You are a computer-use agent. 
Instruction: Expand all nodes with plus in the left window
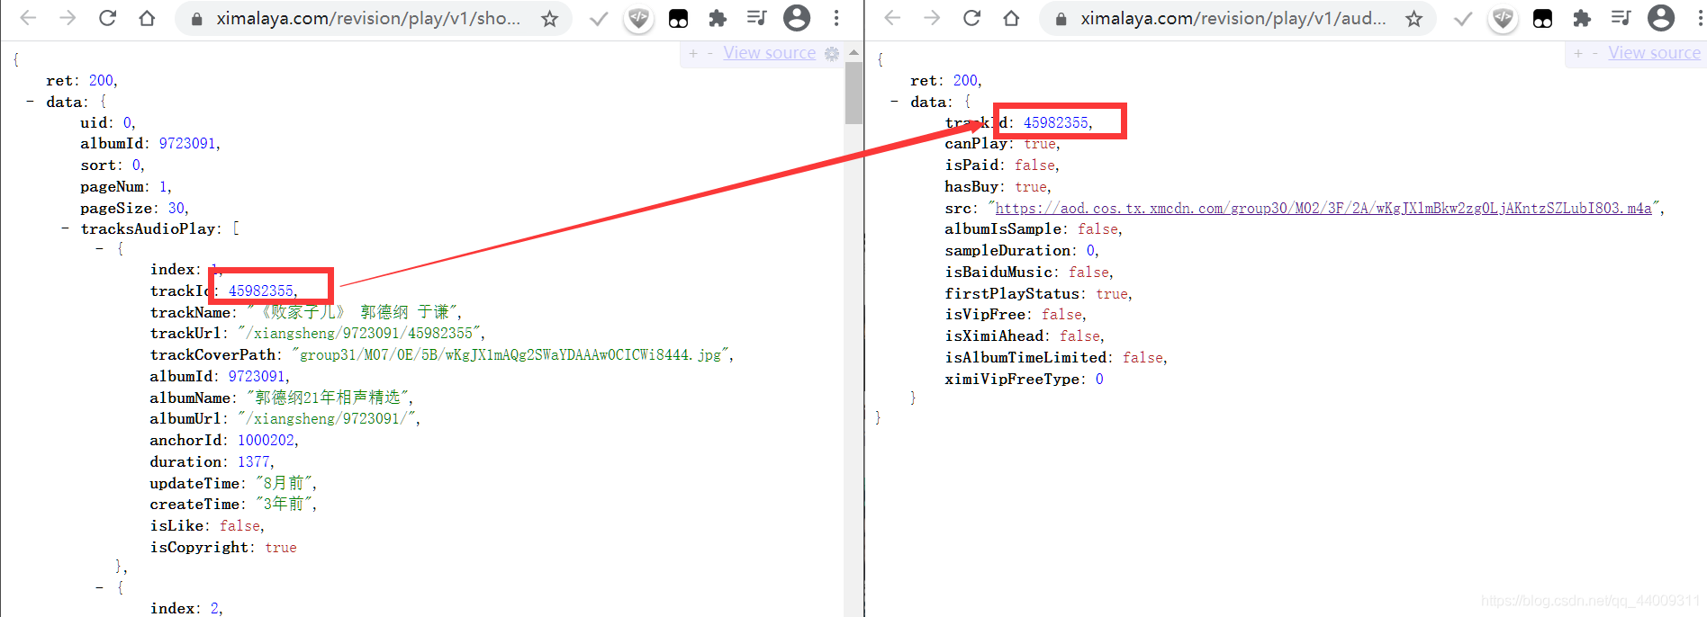click(x=693, y=54)
